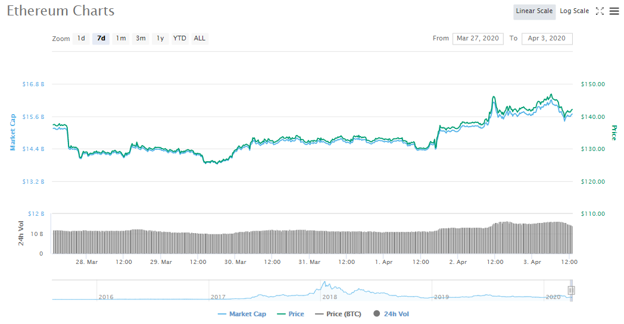The height and width of the screenshot is (324, 624).
Task: Click the Zoom label text
Action: [x=61, y=39]
